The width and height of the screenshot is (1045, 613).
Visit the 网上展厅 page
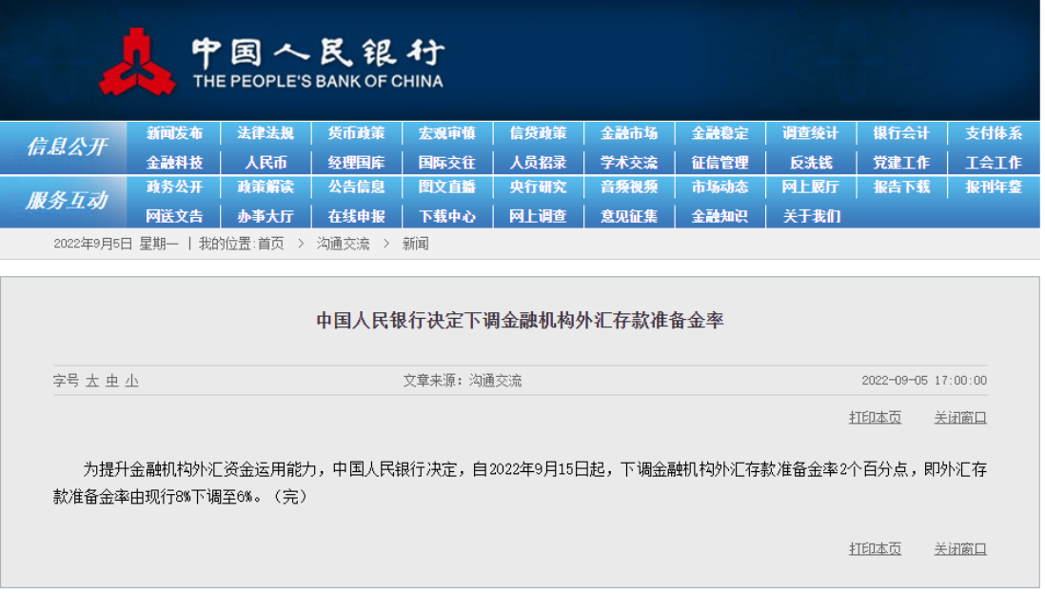[811, 188]
